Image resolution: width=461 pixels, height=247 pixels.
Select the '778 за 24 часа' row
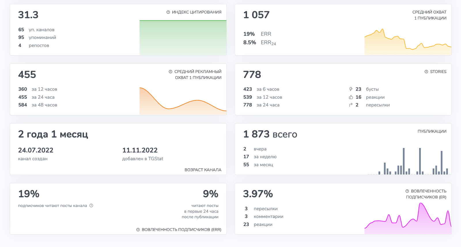tap(261, 105)
